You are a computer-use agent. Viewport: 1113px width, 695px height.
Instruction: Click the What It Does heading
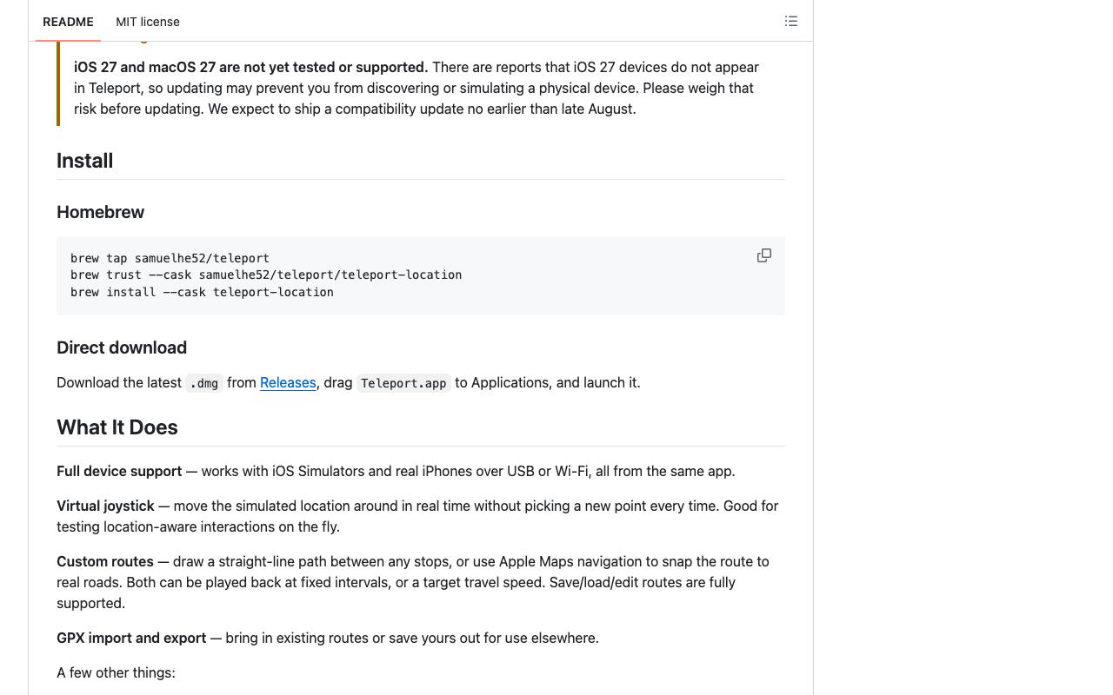pos(117,427)
